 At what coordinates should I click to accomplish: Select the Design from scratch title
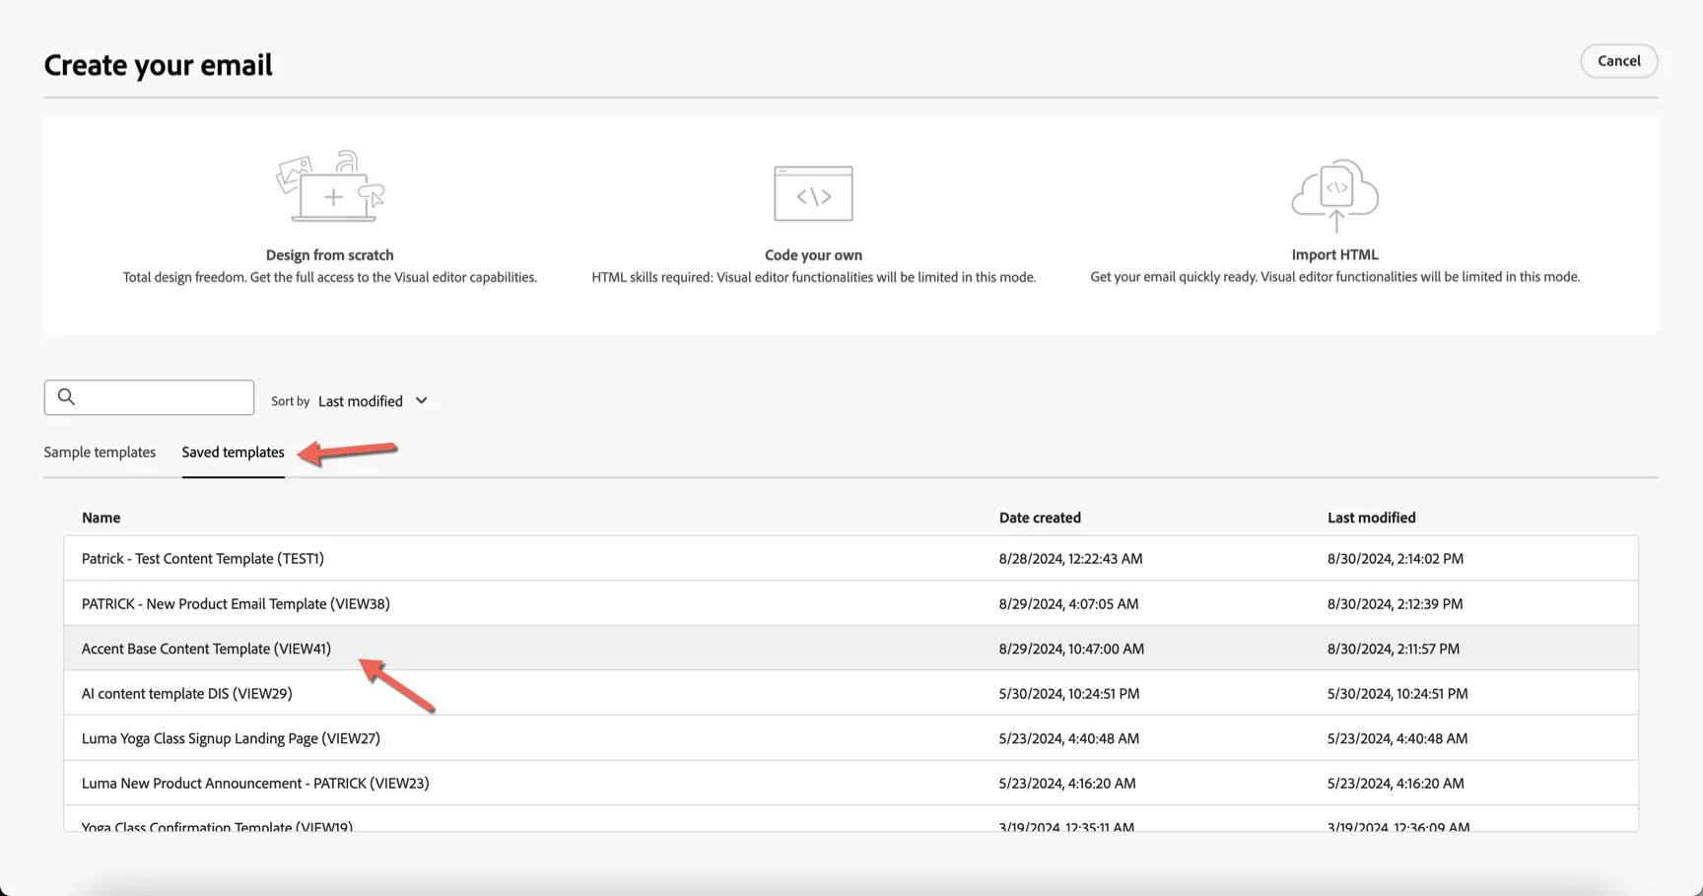(329, 255)
